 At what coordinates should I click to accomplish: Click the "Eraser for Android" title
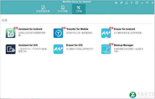coord(125,29)
